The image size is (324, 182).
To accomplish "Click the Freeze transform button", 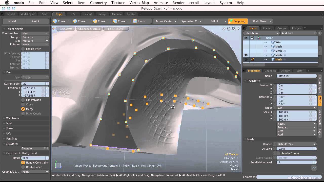I will tap(296, 127).
